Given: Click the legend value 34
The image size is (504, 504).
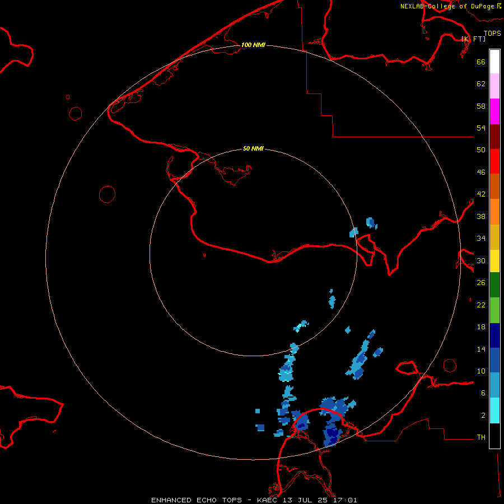Looking at the screenshot, I should tap(481, 239).
